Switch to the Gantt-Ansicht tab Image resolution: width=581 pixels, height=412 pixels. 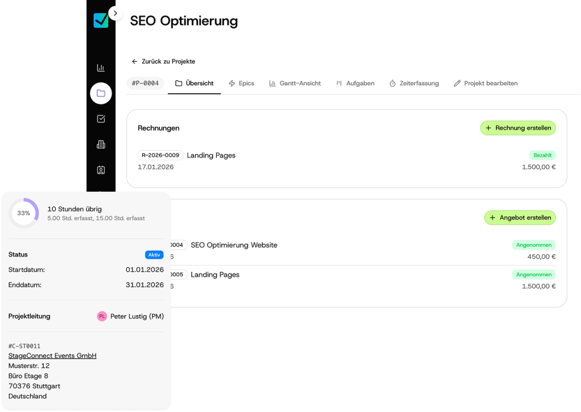point(295,83)
